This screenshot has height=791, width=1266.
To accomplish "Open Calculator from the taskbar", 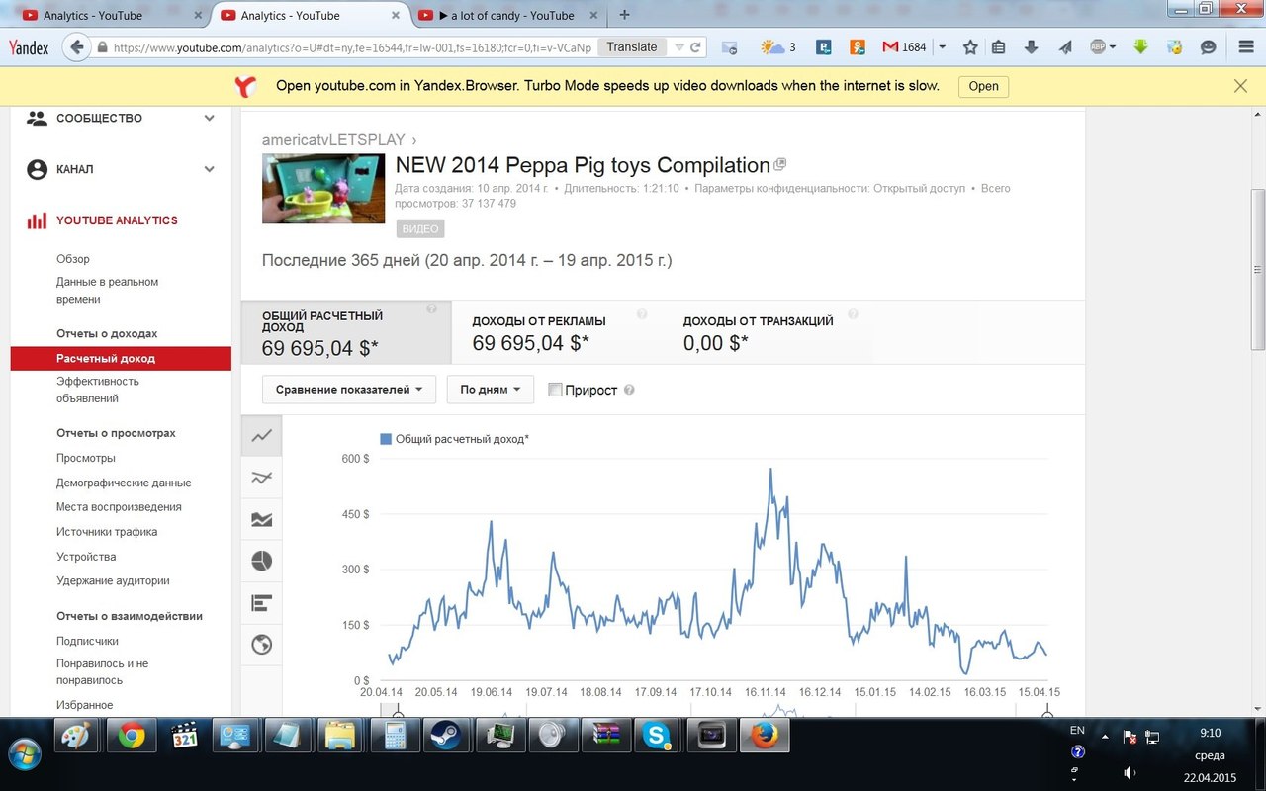I will 396,736.
